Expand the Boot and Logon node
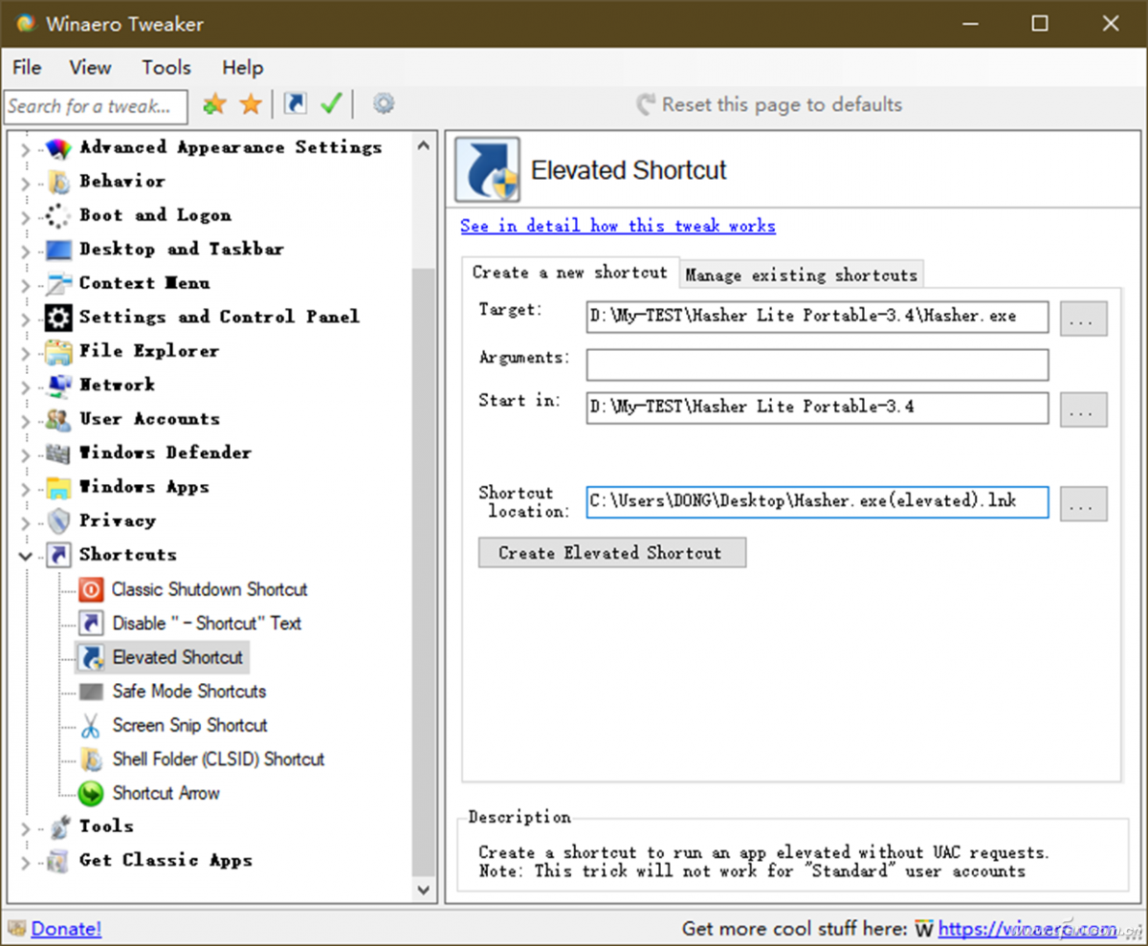This screenshot has height=946, width=1148. point(26,217)
